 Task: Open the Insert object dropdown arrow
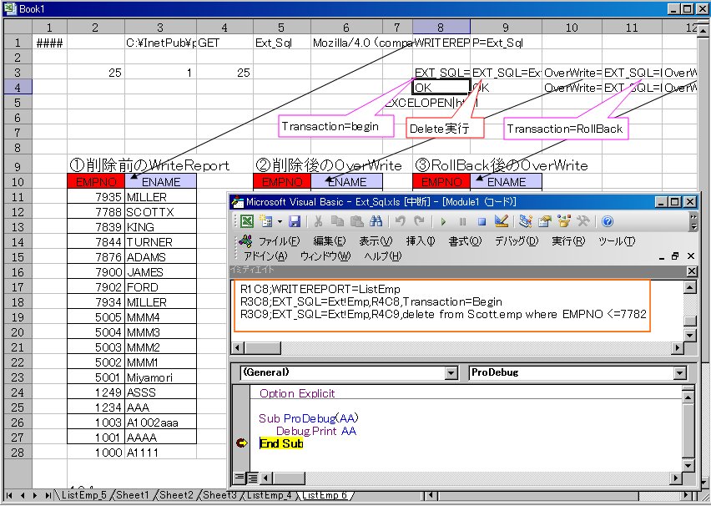point(280,221)
